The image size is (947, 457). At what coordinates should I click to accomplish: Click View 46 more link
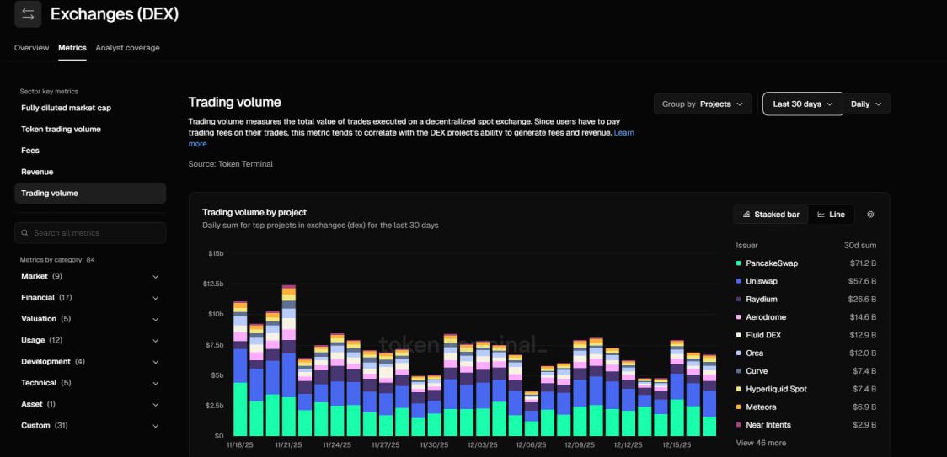tap(761, 444)
